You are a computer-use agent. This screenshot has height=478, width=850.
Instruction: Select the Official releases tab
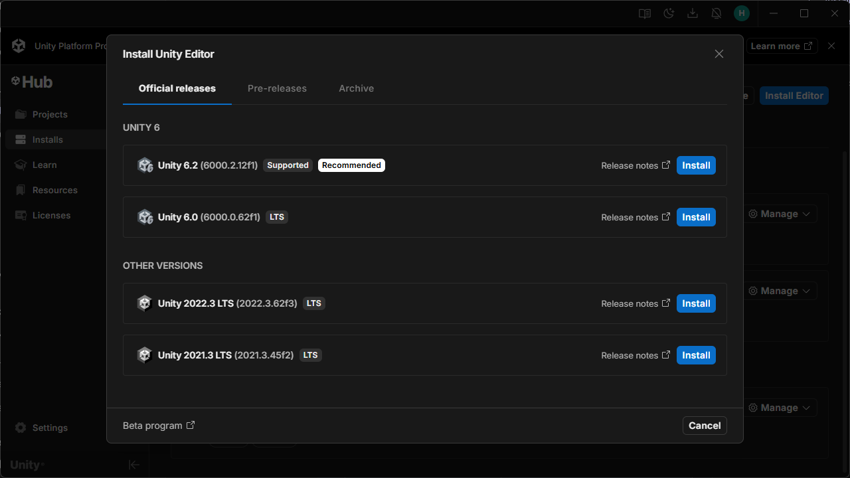tap(177, 88)
